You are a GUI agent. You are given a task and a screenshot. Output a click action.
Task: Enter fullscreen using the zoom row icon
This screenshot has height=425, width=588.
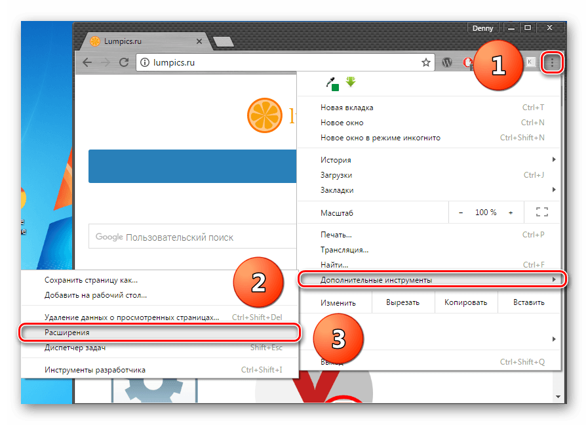click(541, 212)
